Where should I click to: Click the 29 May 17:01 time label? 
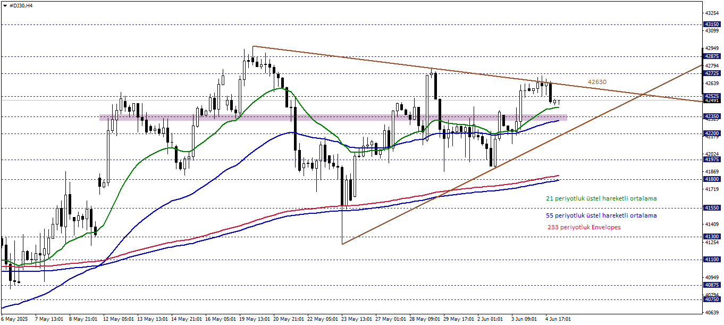coord(458,319)
